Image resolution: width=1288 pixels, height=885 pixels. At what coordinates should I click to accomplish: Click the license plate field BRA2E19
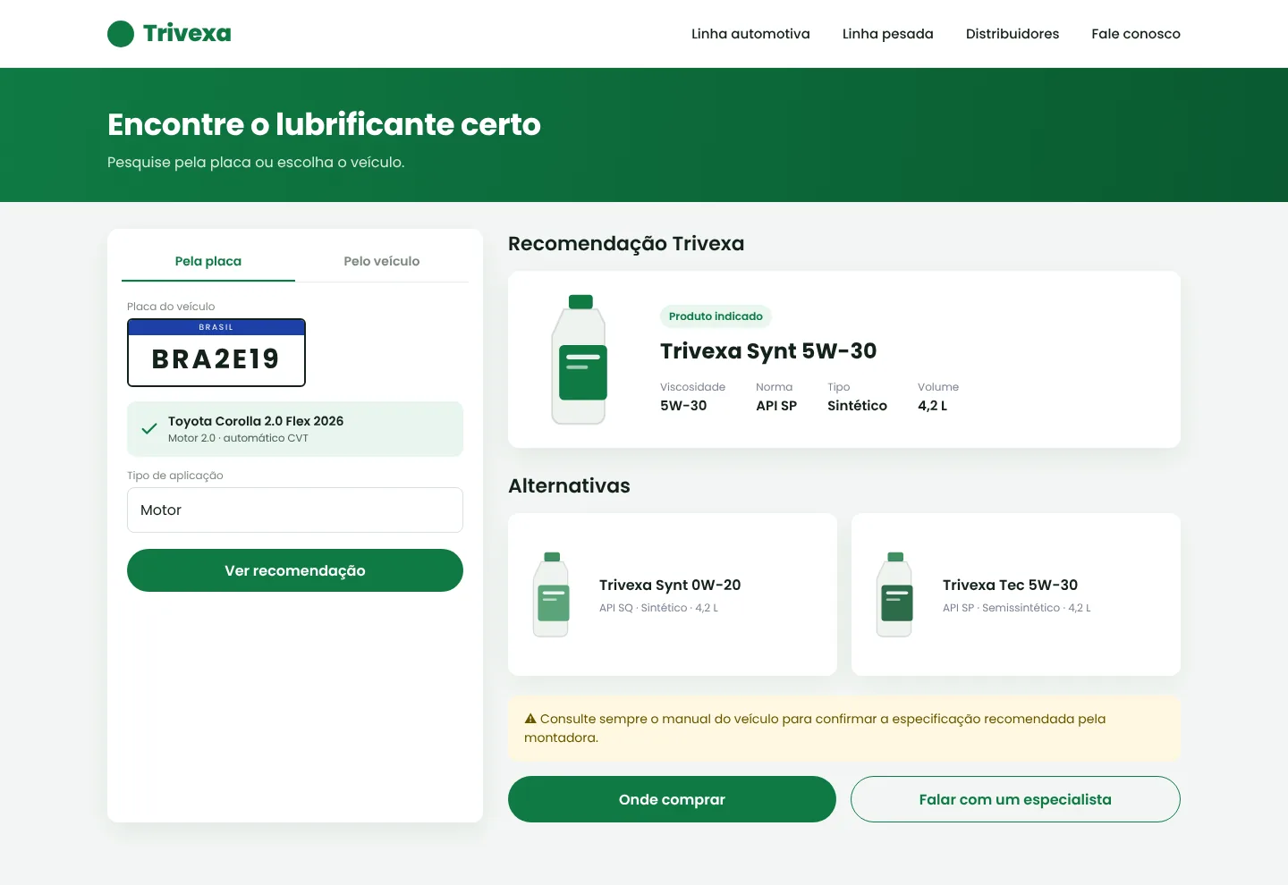pos(216,353)
